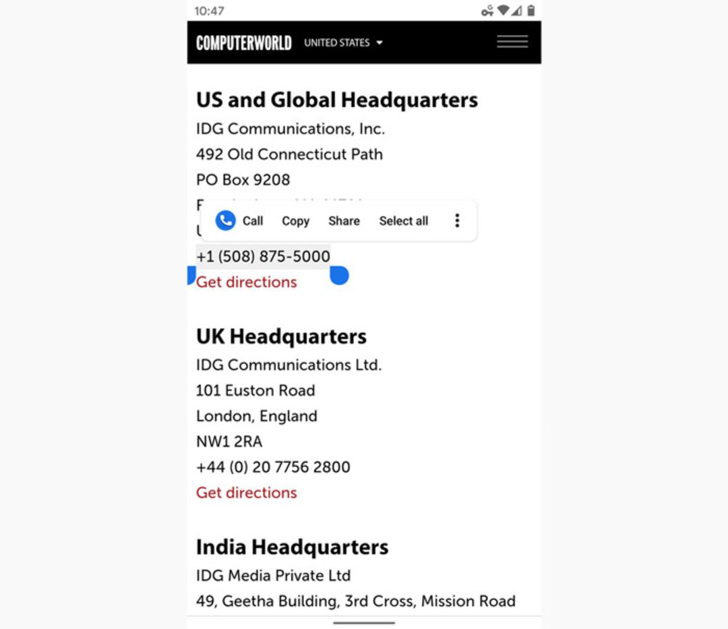Open the hamburger menu icon
Image resolution: width=728 pixels, height=629 pixels.
pyautogui.click(x=512, y=42)
